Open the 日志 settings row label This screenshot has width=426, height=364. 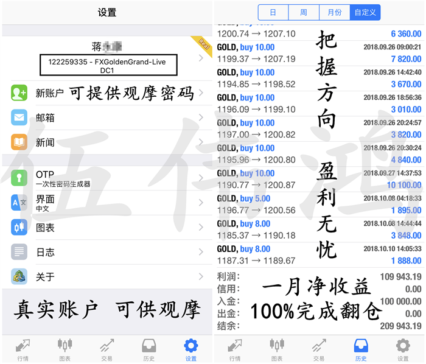pos(45,253)
